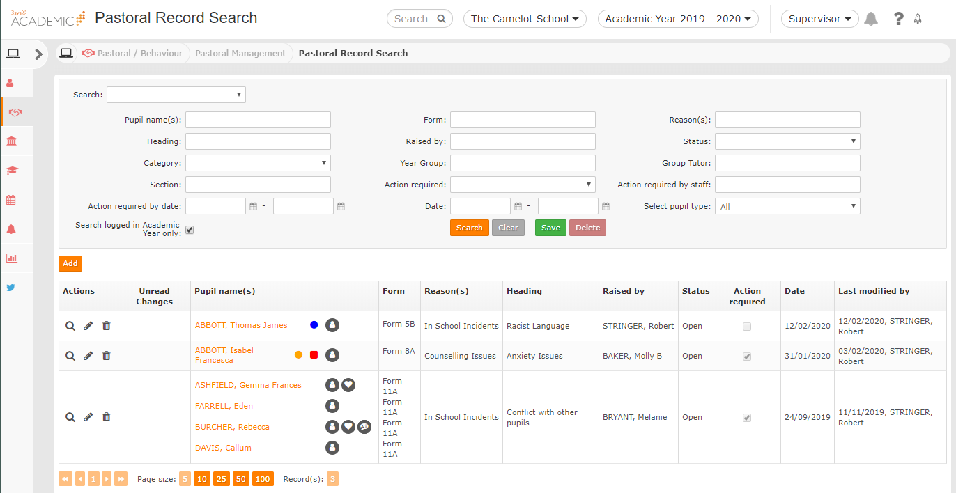Click the notifications bell icon in header
The width and height of the screenshot is (956, 493).
click(x=871, y=19)
